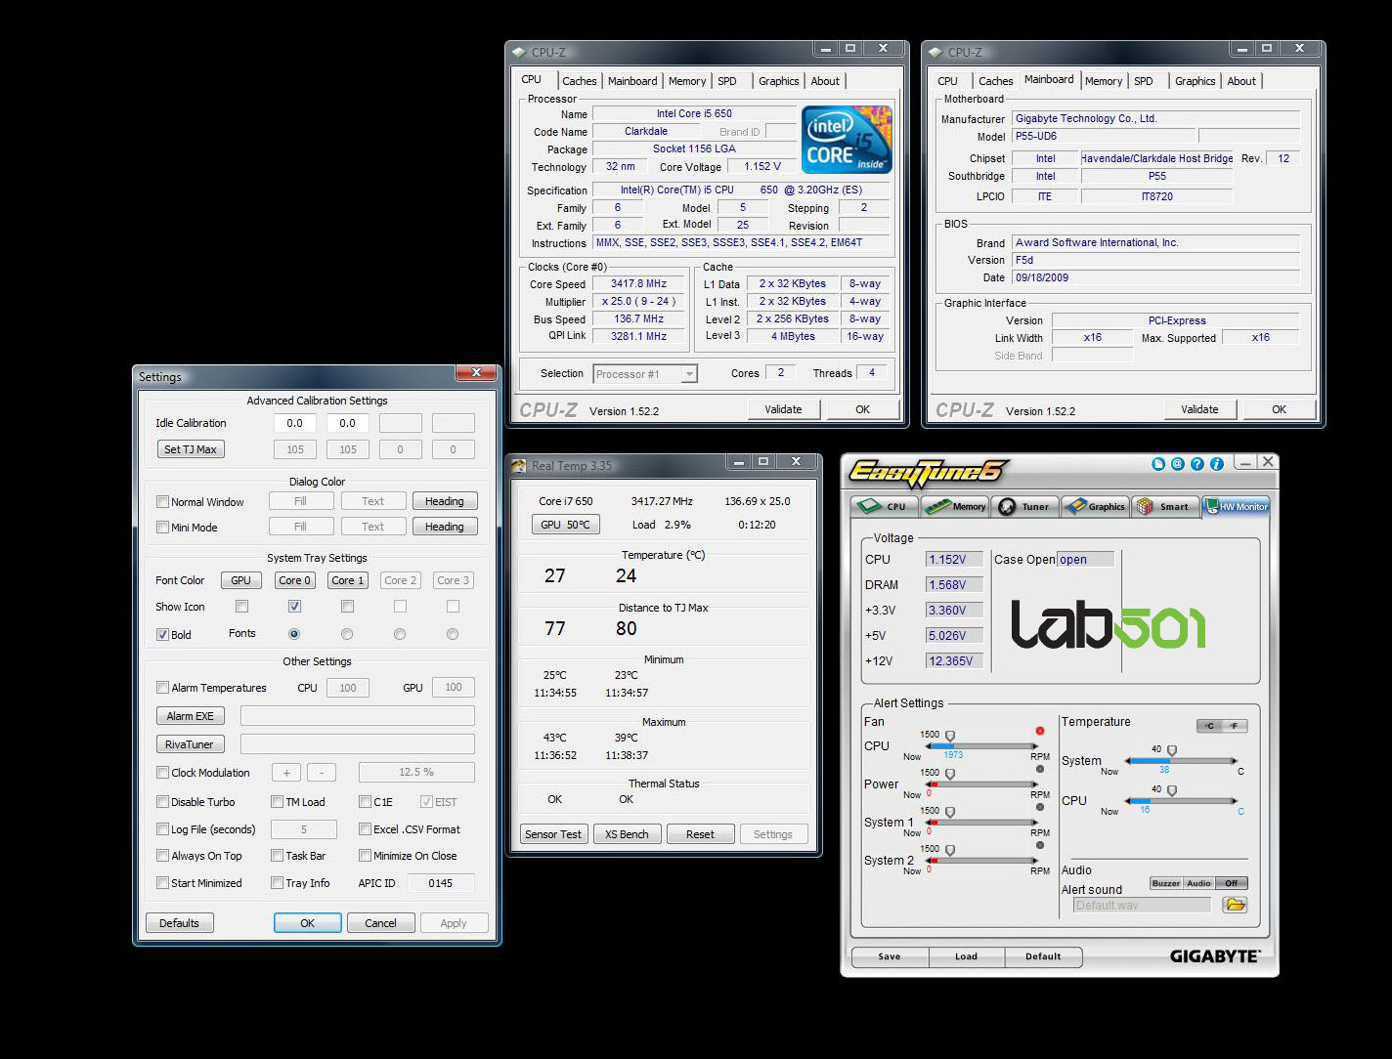Open the EasyTune6 Memory tab
The width and height of the screenshot is (1392, 1059).
pos(955,506)
